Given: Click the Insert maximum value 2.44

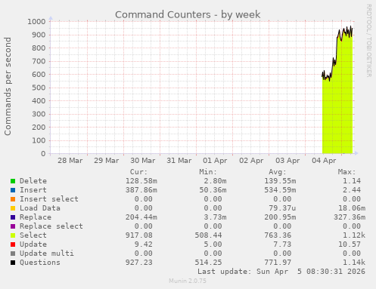Looking at the screenshot, I should (352, 190).
